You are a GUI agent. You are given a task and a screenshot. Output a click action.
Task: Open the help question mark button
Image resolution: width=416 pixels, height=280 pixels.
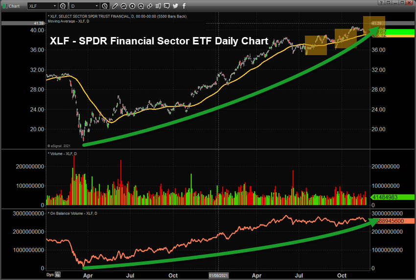pyautogui.click(x=381, y=2)
